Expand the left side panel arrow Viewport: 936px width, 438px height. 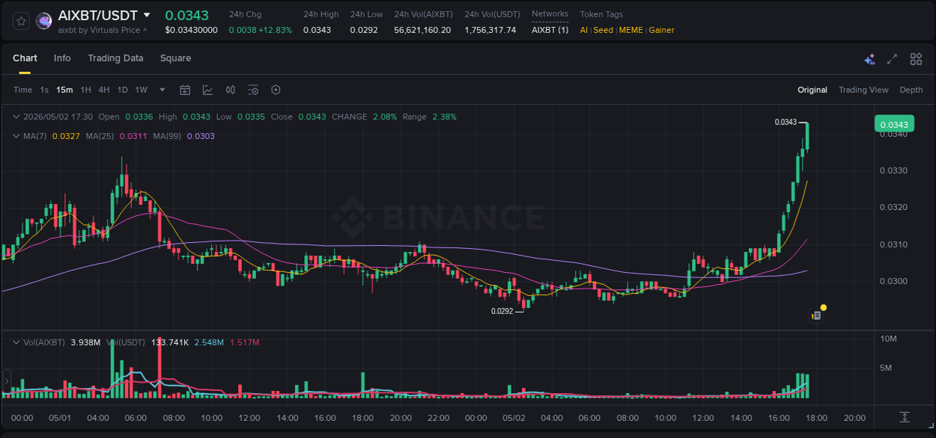7,381
